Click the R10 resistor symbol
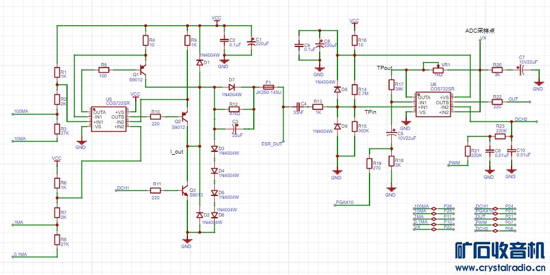Image resolution: width=550 pixels, height=275 pixels. click(x=155, y=116)
